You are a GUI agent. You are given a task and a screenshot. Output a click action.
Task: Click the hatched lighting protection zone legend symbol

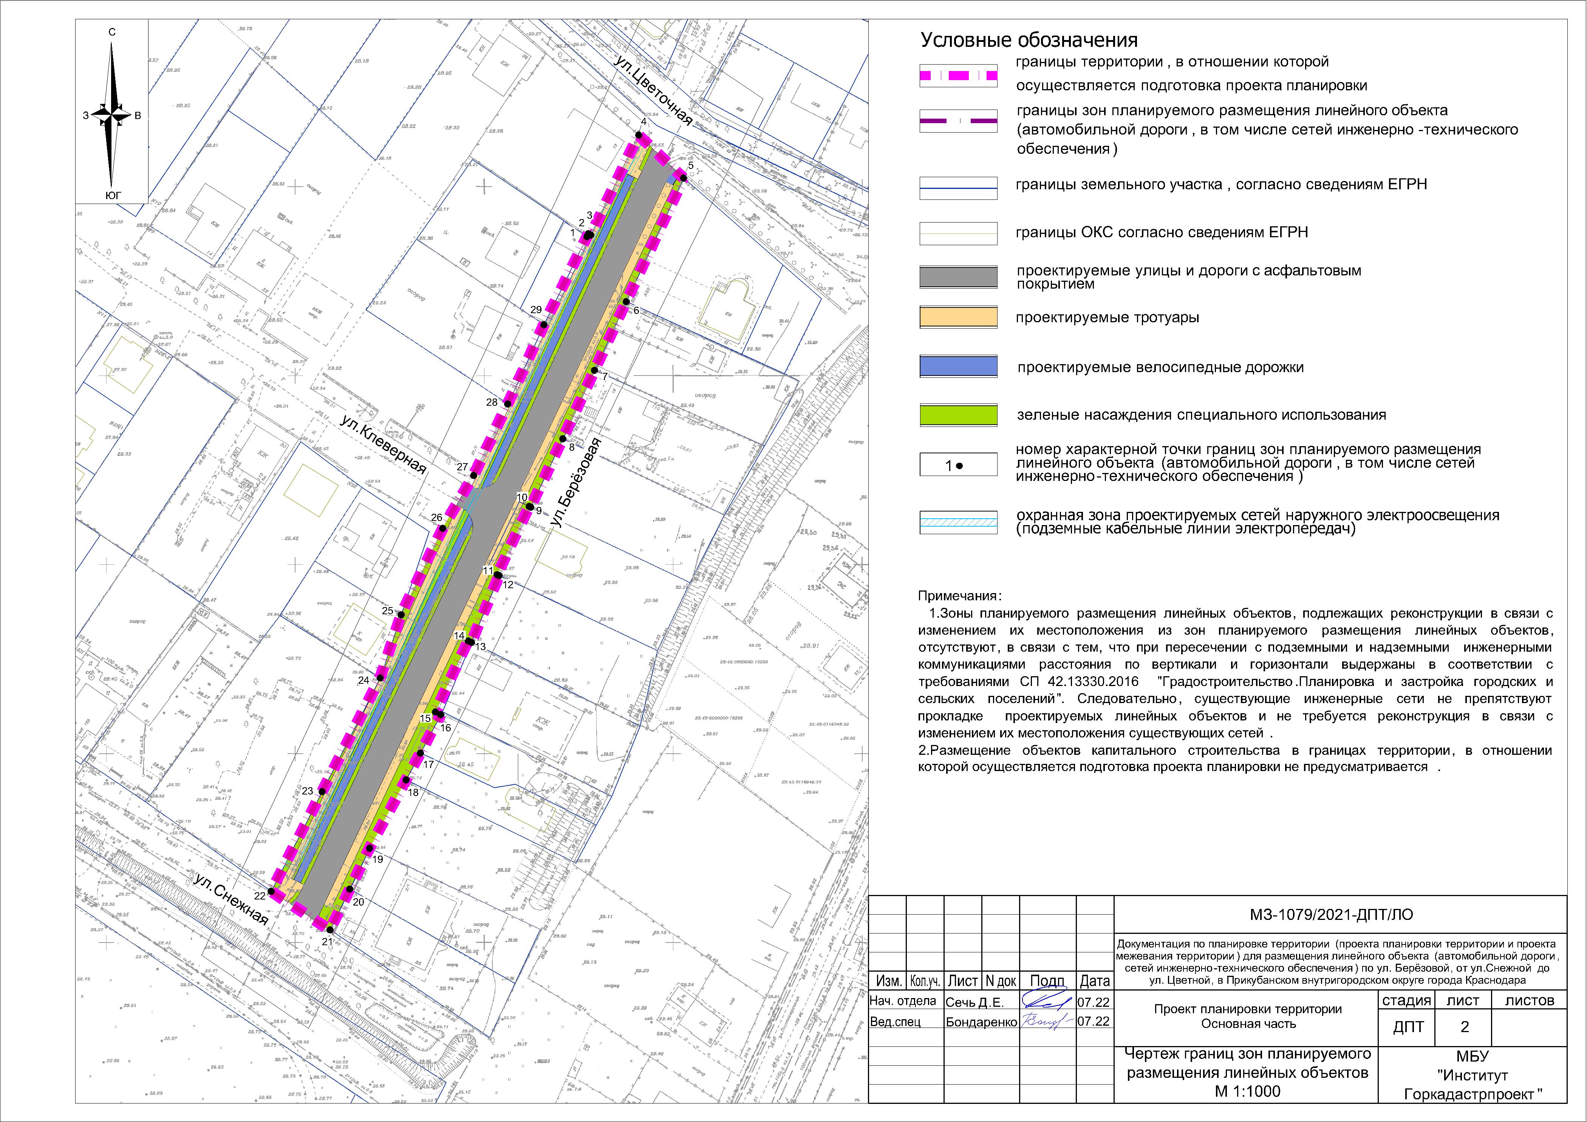coord(958,523)
